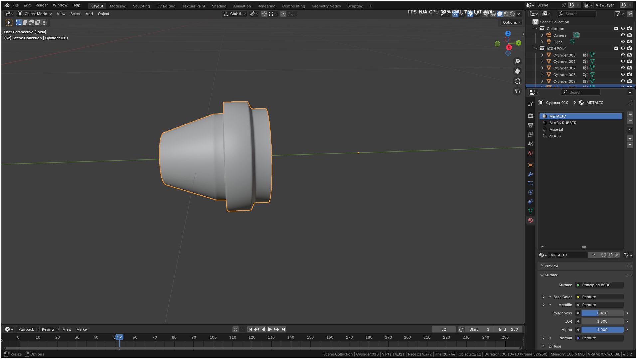The image size is (637, 359).
Task: Click new collection icon in outliner
Action: tap(630, 14)
